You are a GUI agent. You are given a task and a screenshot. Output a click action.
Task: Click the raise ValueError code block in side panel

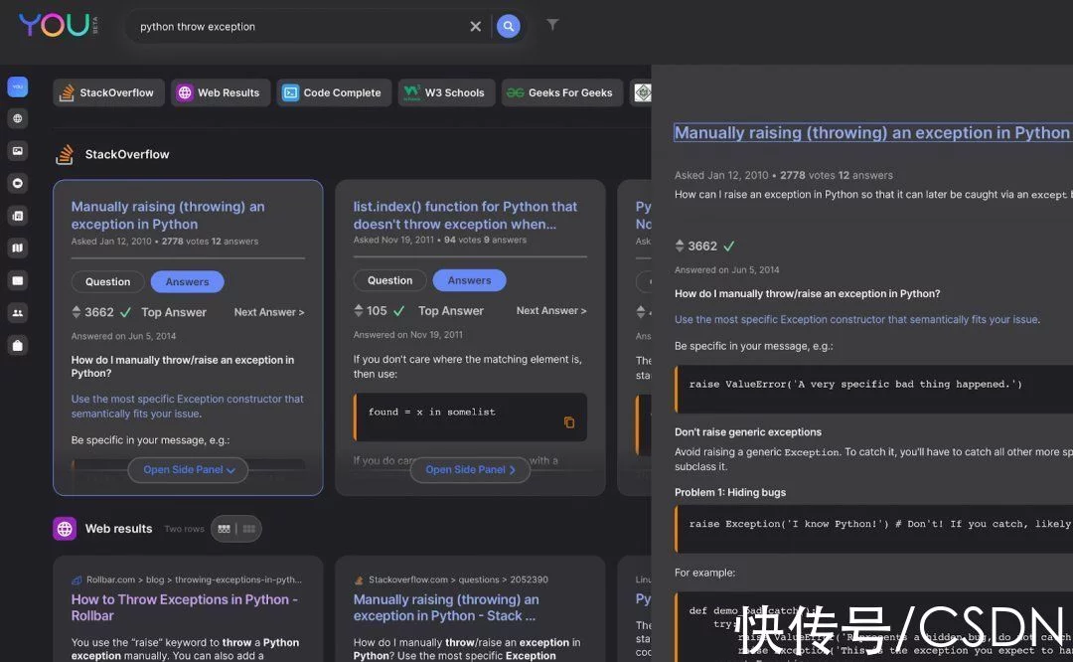(873, 389)
